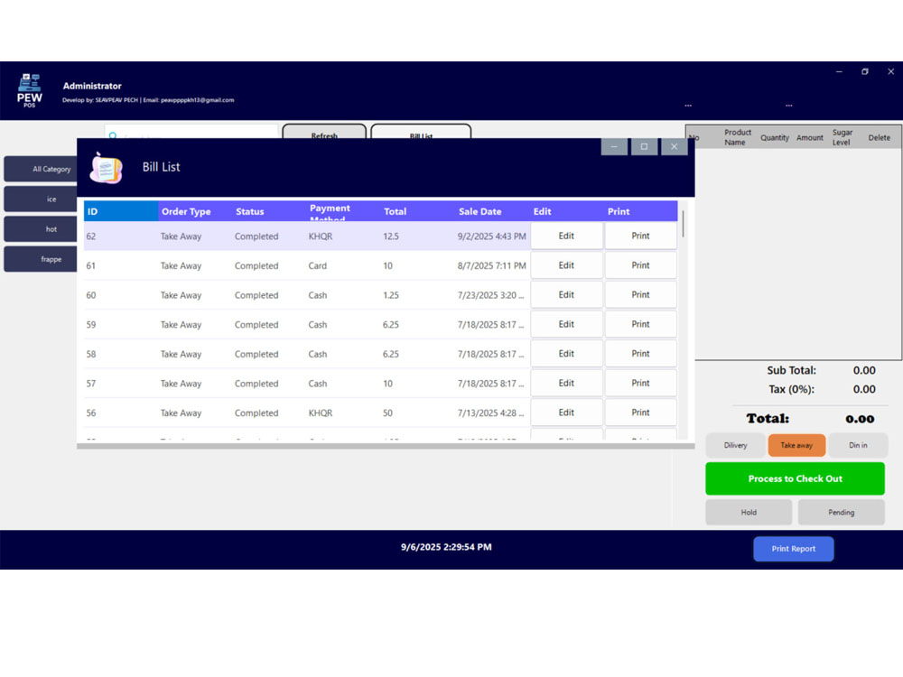Image resolution: width=903 pixels, height=677 pixels.
Task: Print bill 56
Action: point(640,413)
